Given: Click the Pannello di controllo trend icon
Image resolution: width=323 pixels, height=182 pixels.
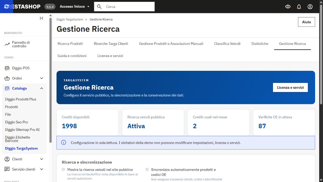Looking at the screenshot, I should (7, 44).
